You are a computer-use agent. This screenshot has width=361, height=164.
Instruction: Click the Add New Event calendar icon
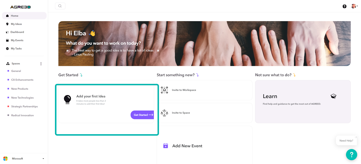pos(166,146)
